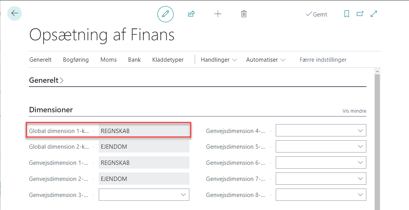Open the Kladdetyper tab
Viewport: 409px width, 210px height.
tap(168, 60)
